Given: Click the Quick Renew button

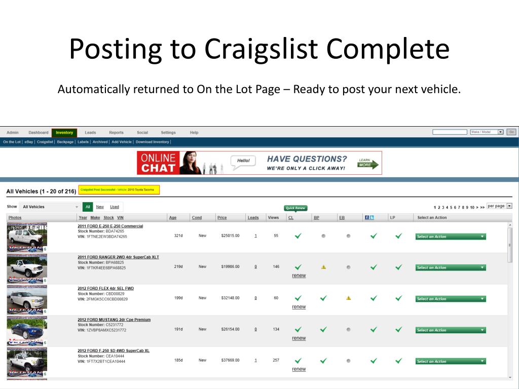Looking at the screenshot, I should pyautogui.click(x=295, y=208).
